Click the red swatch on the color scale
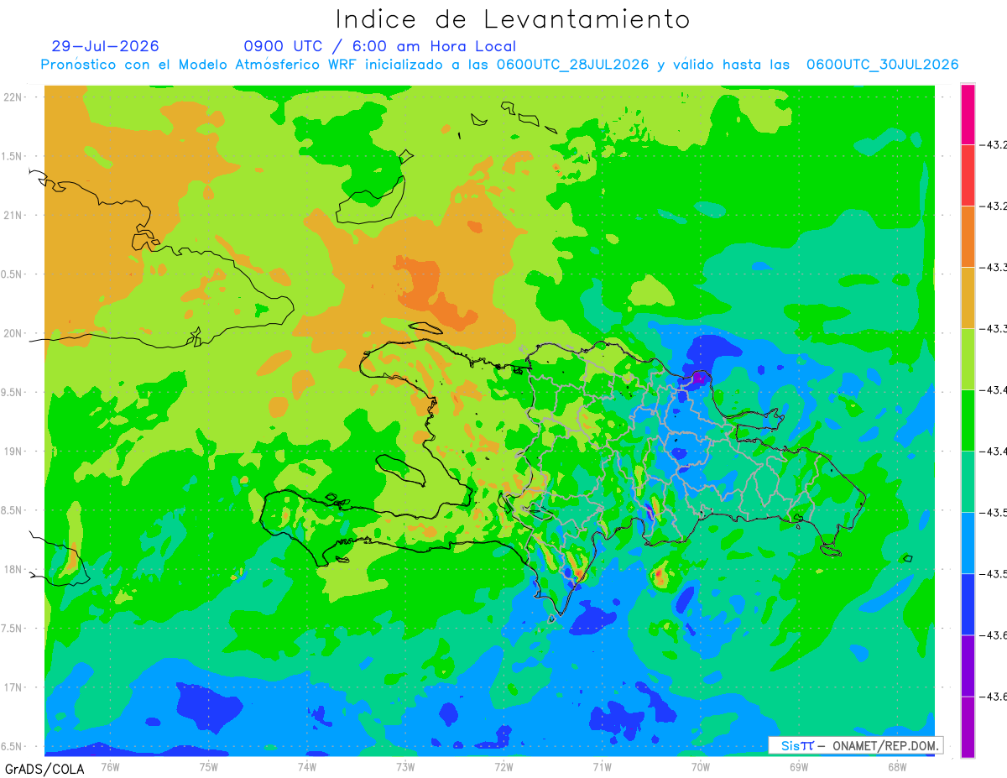 [968, 175]
